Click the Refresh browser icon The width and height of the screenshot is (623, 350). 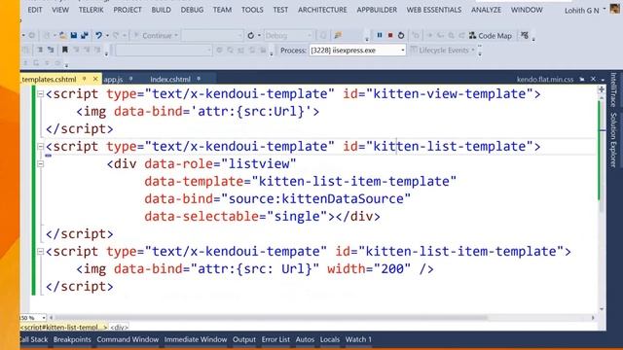pos(251,36)
